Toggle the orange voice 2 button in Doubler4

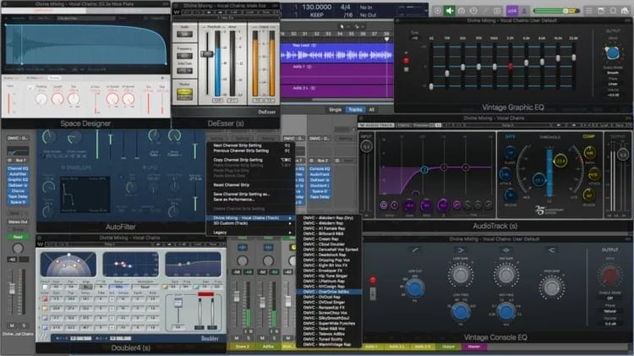click(45, 309)
